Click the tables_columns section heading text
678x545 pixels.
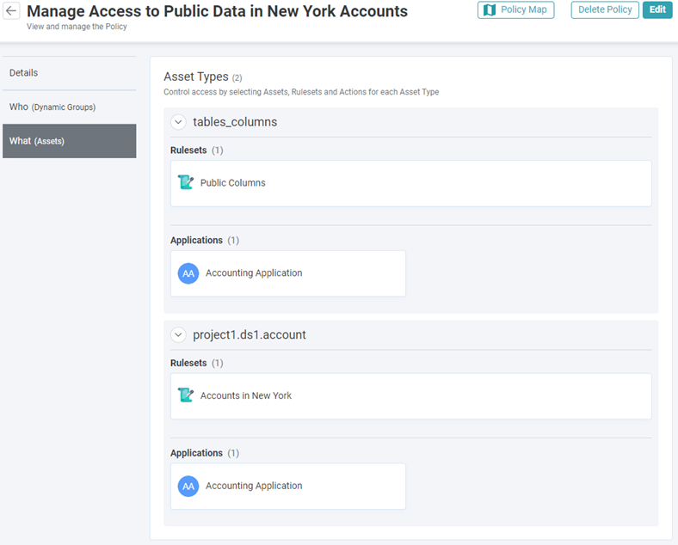[235, 122]
